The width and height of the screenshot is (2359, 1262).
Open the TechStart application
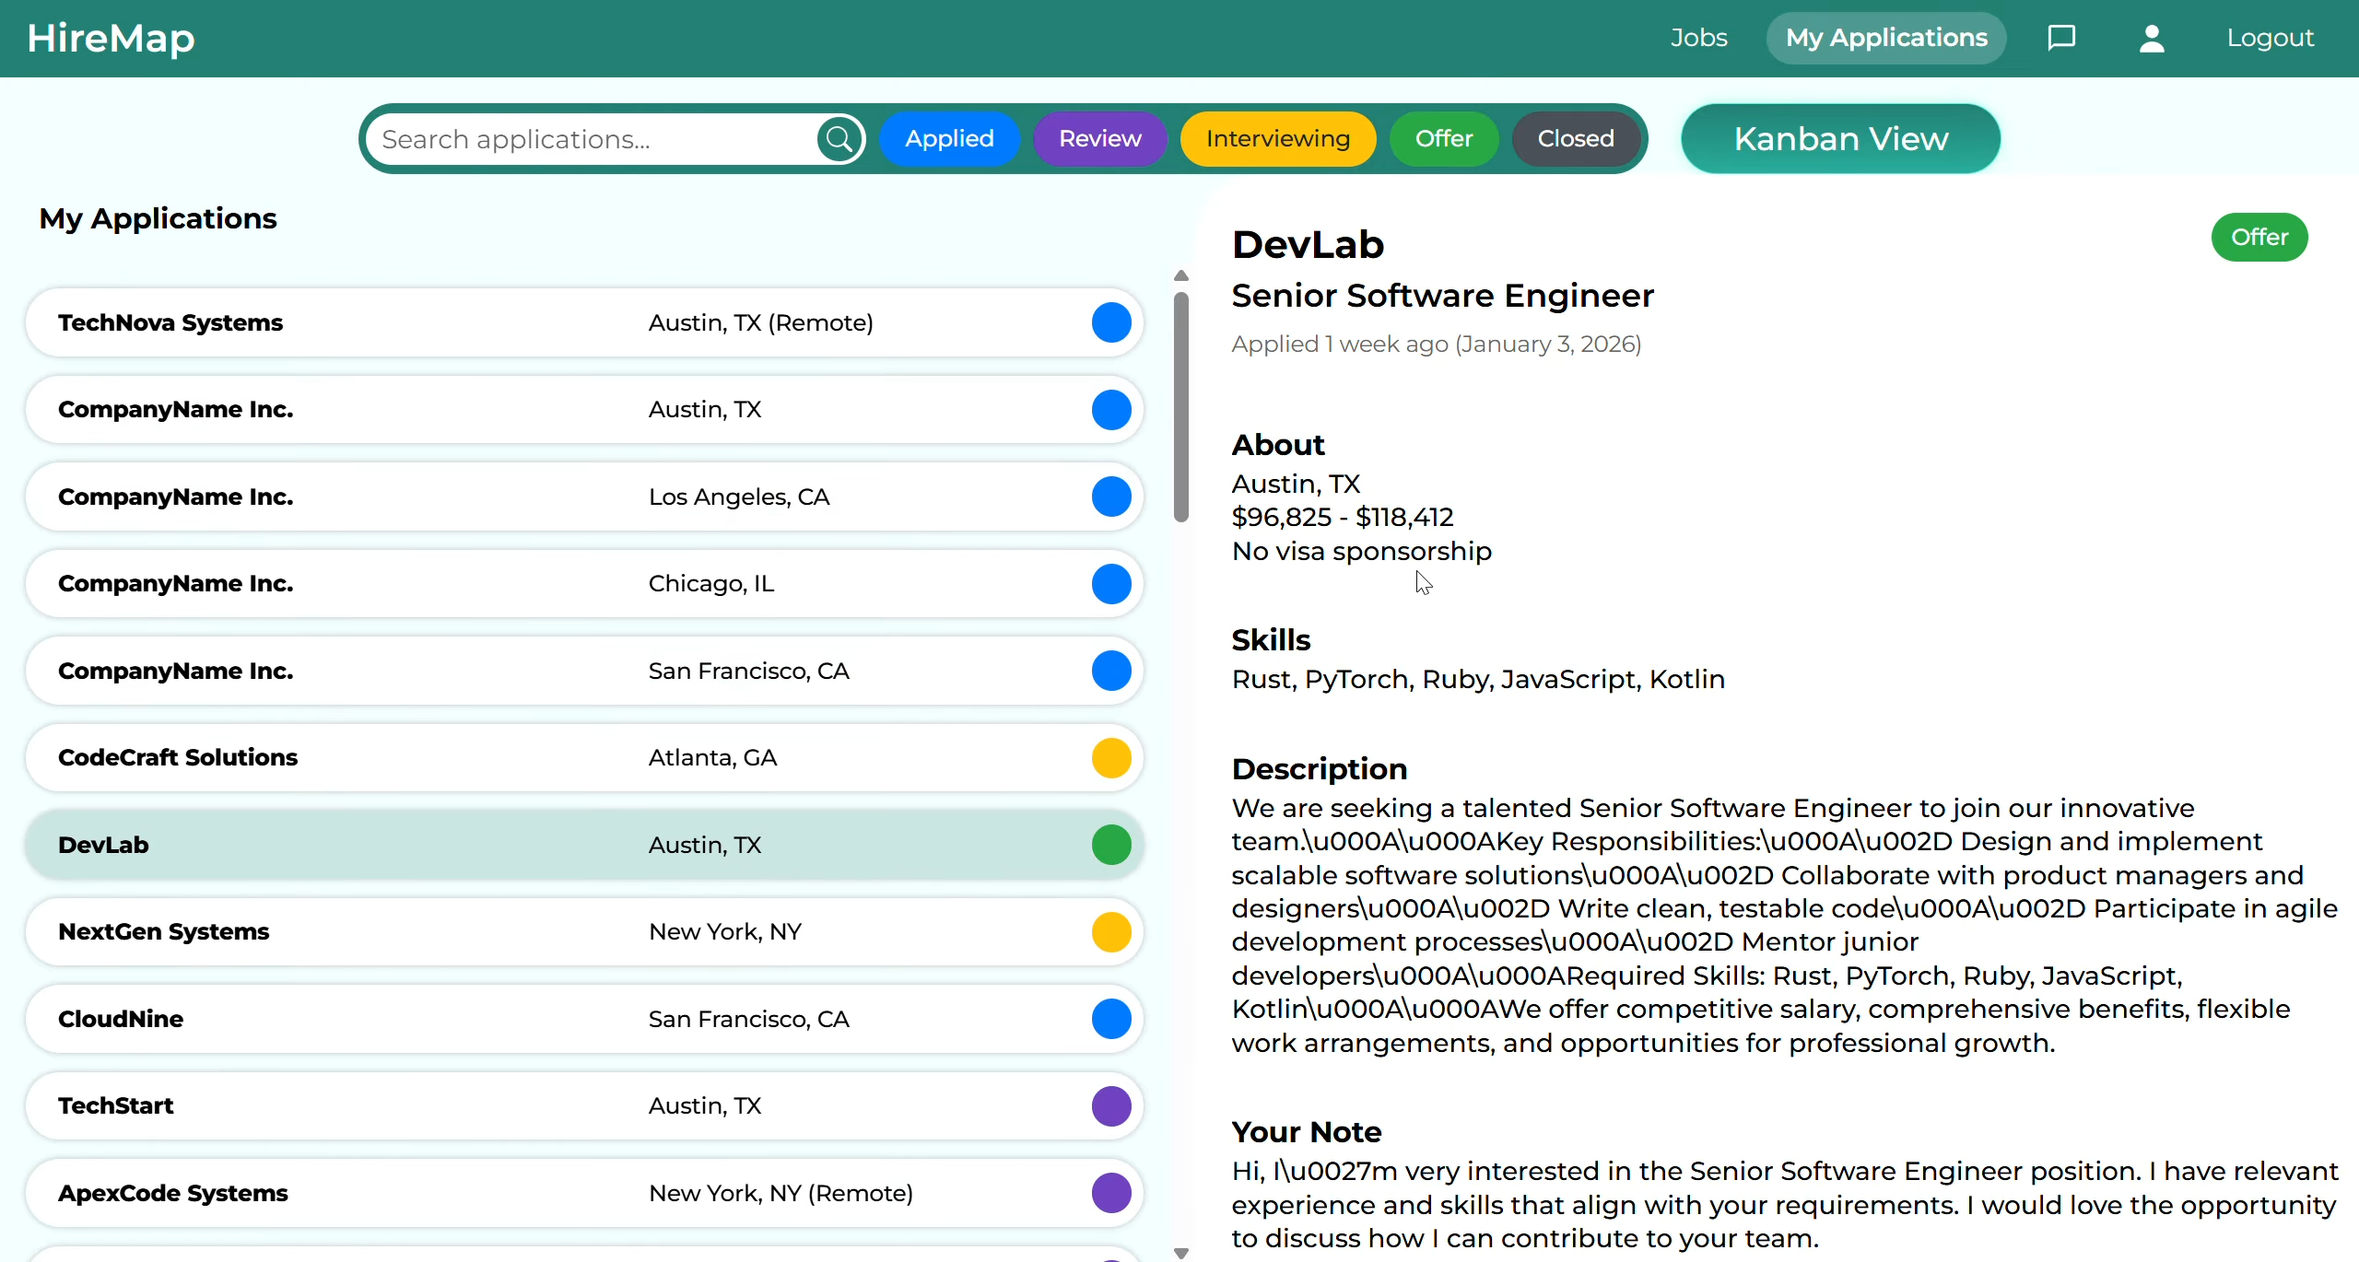coord(584,1105)
